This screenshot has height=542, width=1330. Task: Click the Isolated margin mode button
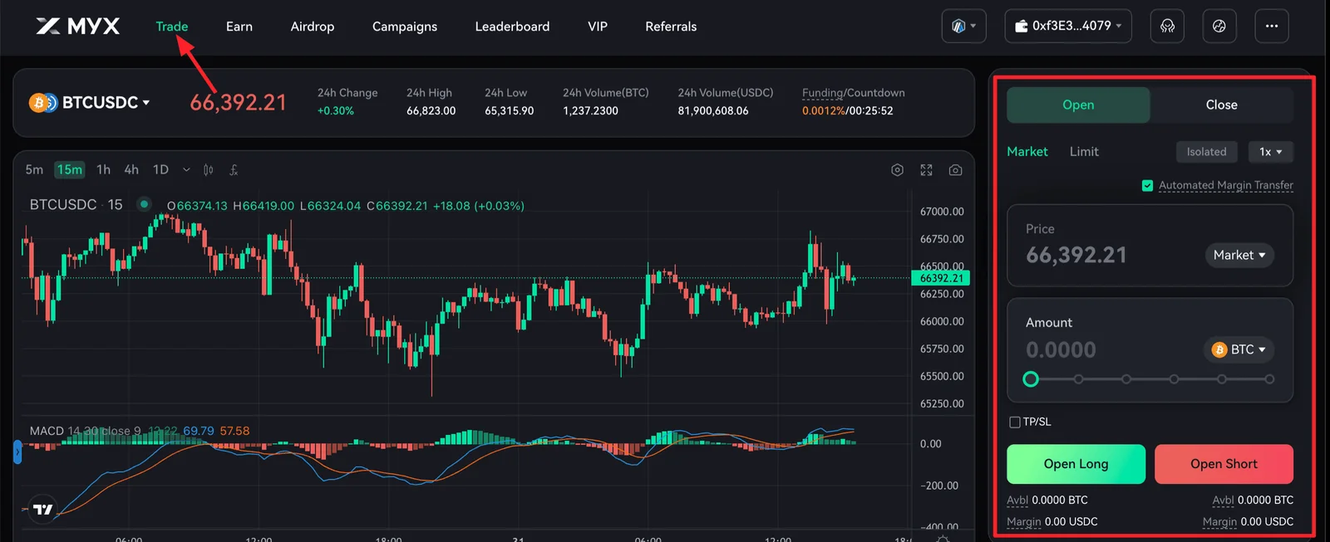(x=1206, y=152)
